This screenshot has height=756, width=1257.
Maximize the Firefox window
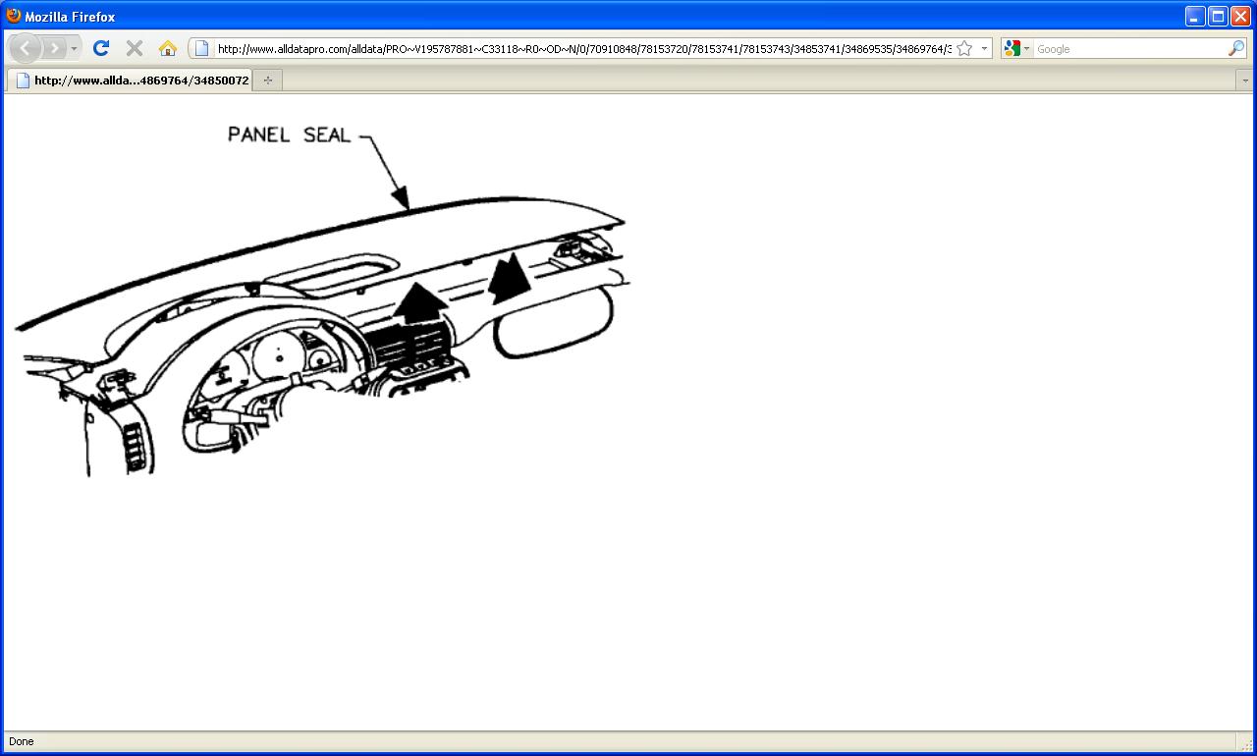pyautogui.click(x=1218, y=16)
